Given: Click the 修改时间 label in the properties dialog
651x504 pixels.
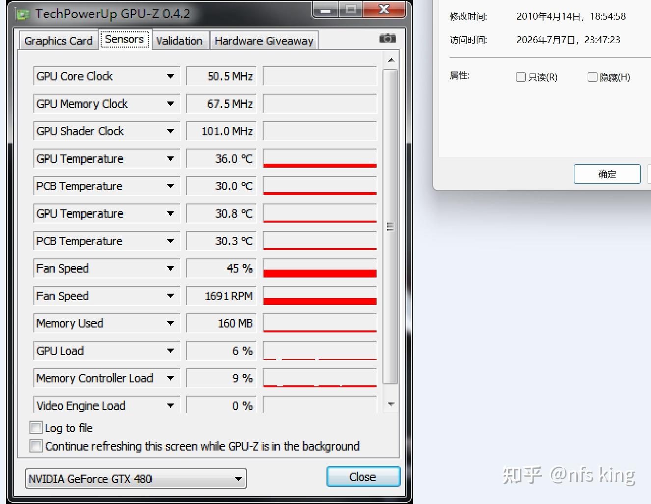Looking at the screenshot, I should point(468,16).
